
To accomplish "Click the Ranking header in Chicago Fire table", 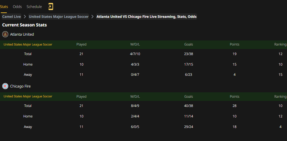I will tap(280, 96).
